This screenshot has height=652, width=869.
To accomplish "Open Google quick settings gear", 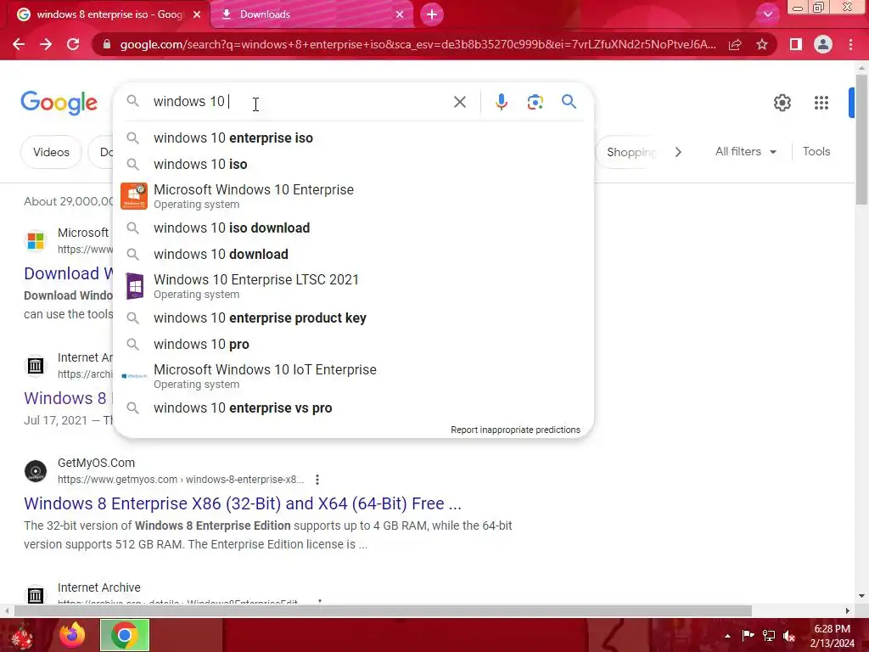I will click(782, 103).
